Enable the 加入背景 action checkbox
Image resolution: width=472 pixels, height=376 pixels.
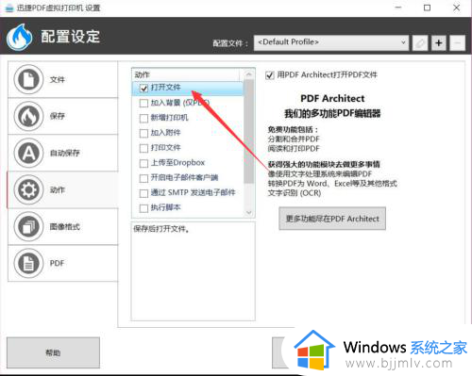143,103
